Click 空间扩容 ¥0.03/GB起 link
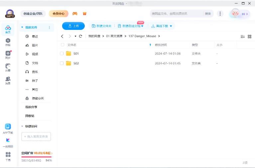The image size is (255, 168). point(37,153)
